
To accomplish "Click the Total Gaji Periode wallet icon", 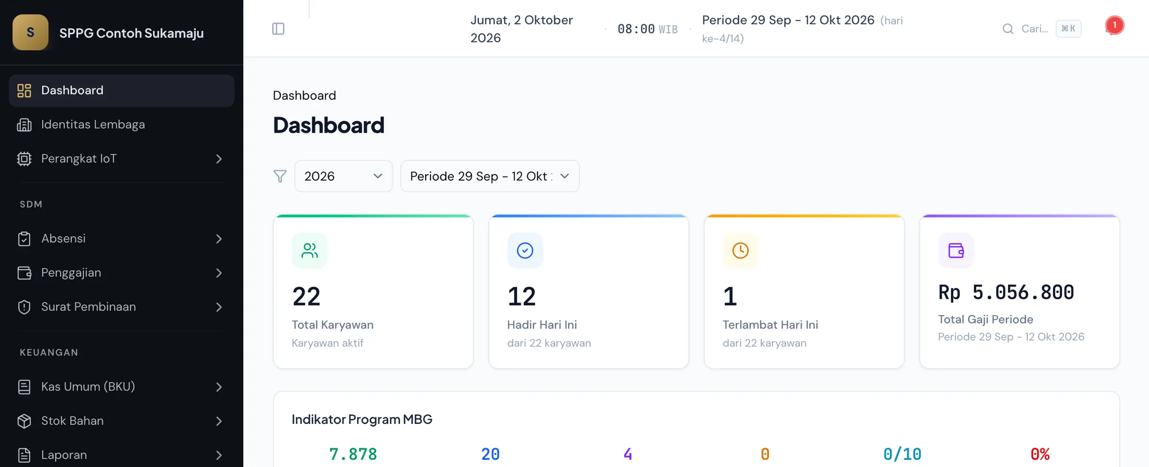I will (x=956, y=251).
